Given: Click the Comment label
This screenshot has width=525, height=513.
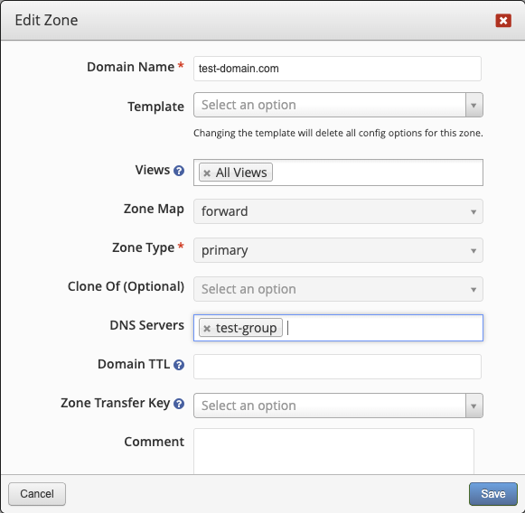Looking at the screenshot, I should click(155, 442).
